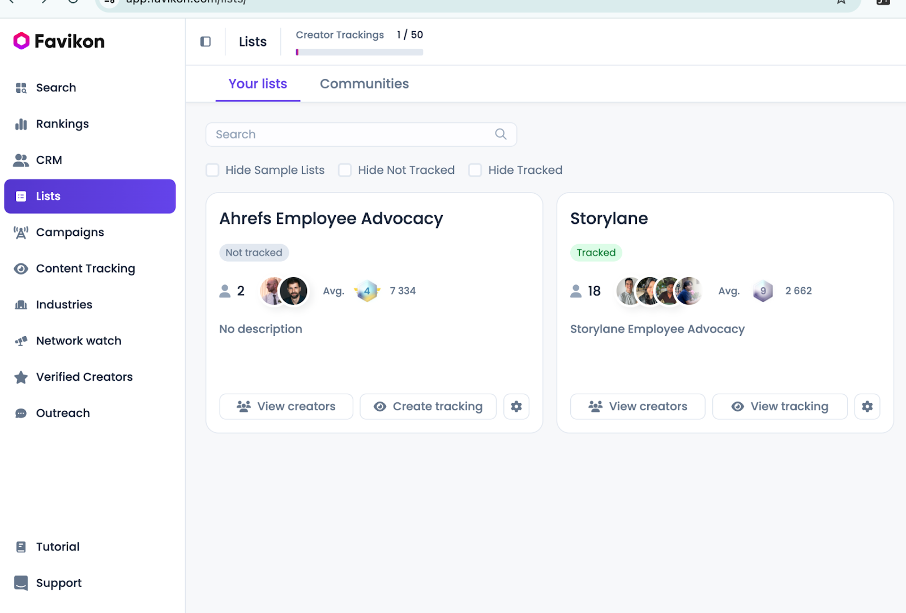This screenshot has width=906, height=613.
Task: Click the Lists header title
Action: coord(253,42)
